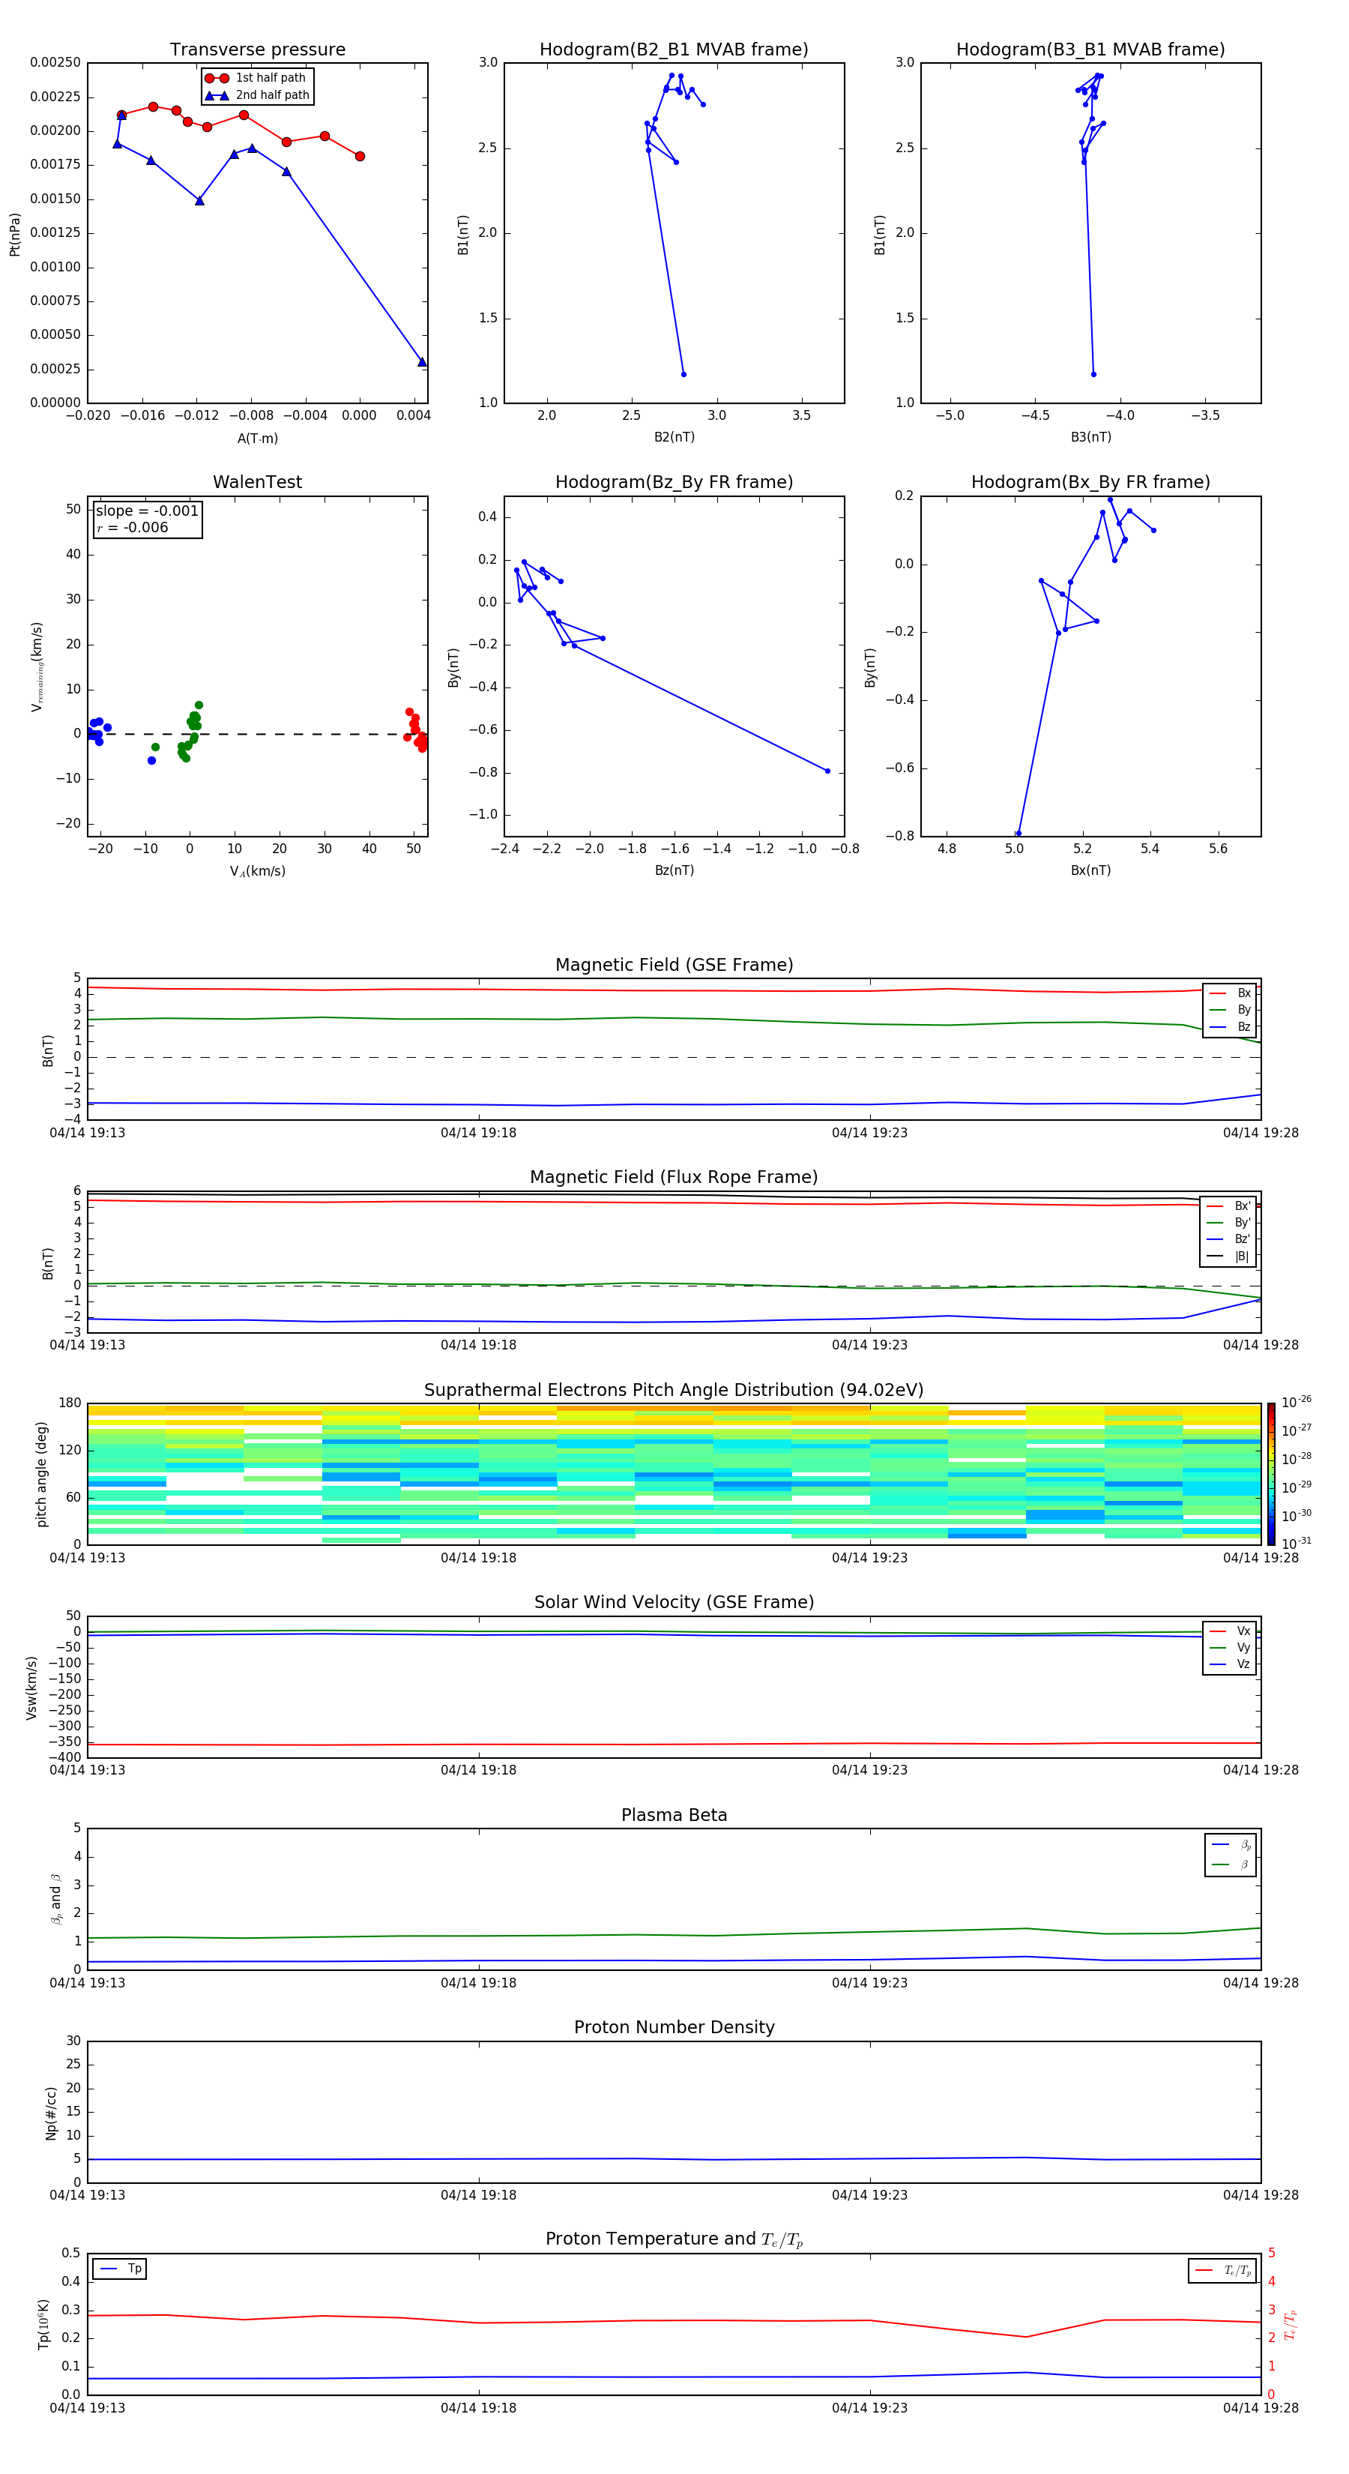Click the 'V_A(km/s)' x-axis label

coord(257,871)
